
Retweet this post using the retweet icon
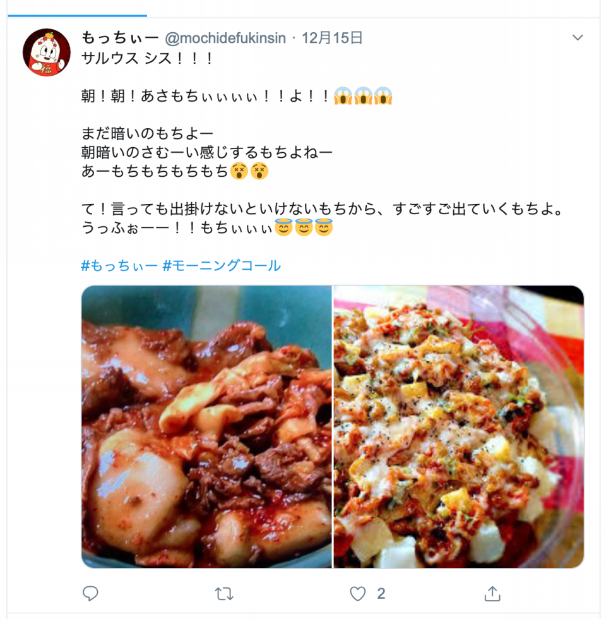point(224,594)
